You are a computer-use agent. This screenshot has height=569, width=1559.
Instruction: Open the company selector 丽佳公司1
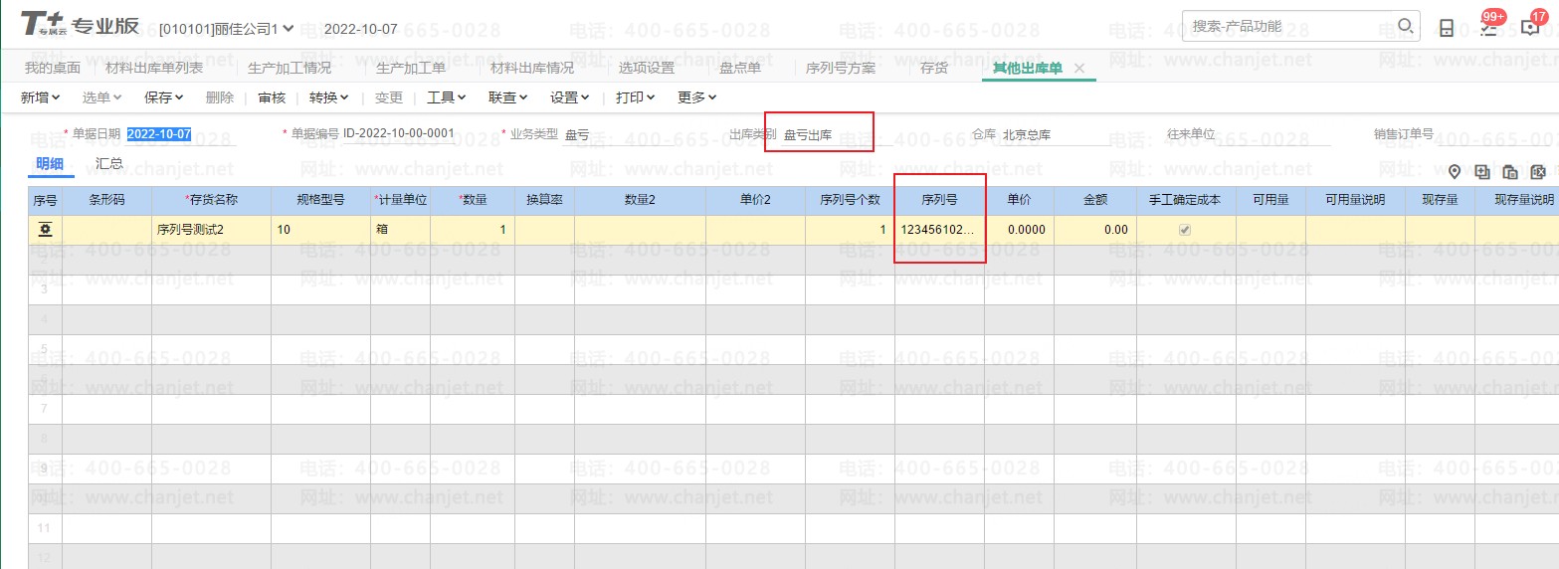227,29
